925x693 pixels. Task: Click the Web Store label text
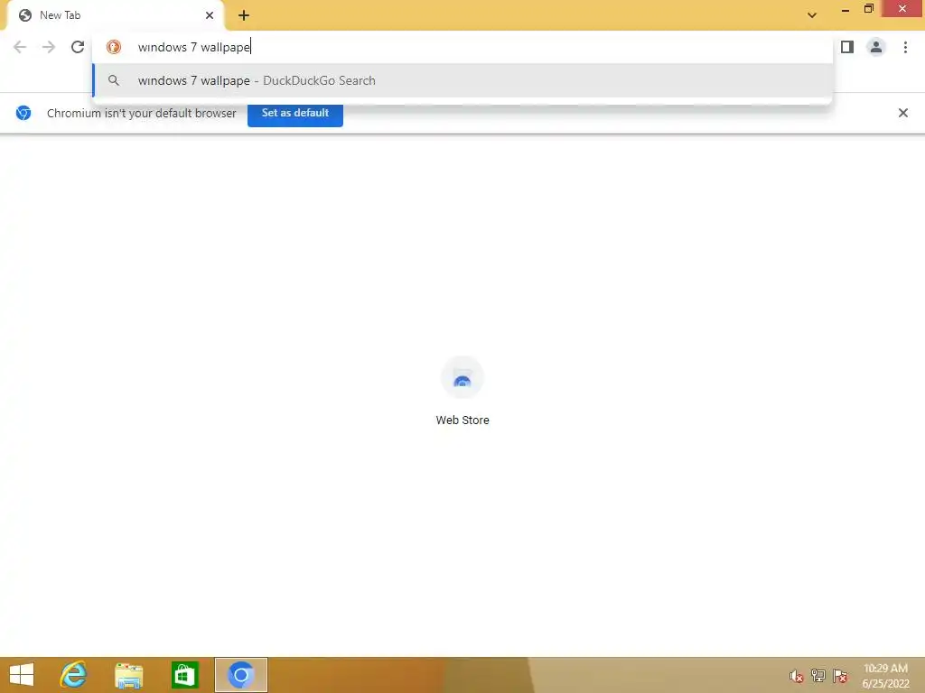[462, 420]
